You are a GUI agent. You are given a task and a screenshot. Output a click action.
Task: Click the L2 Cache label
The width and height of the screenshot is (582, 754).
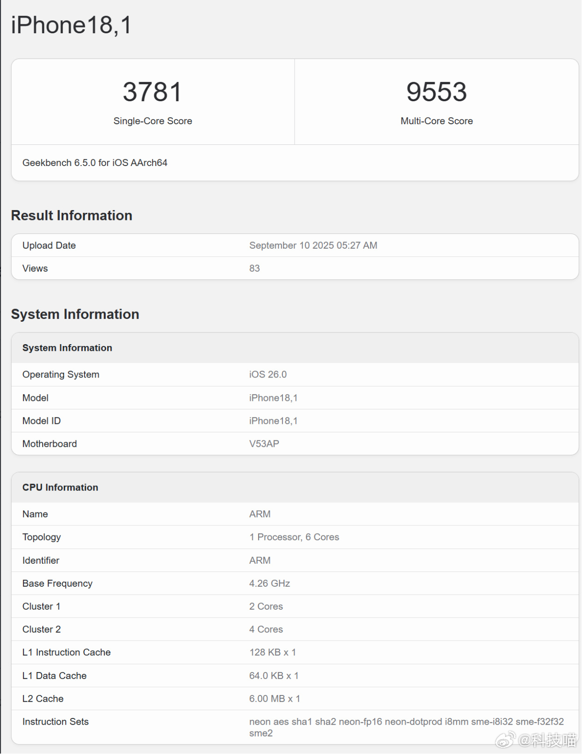(43, 699)
